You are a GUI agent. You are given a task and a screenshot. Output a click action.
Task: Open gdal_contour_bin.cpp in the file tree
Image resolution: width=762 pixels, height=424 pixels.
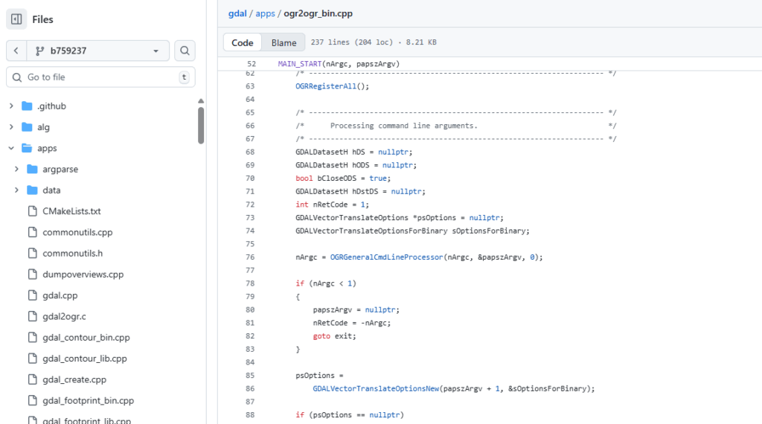pos(86,338)
